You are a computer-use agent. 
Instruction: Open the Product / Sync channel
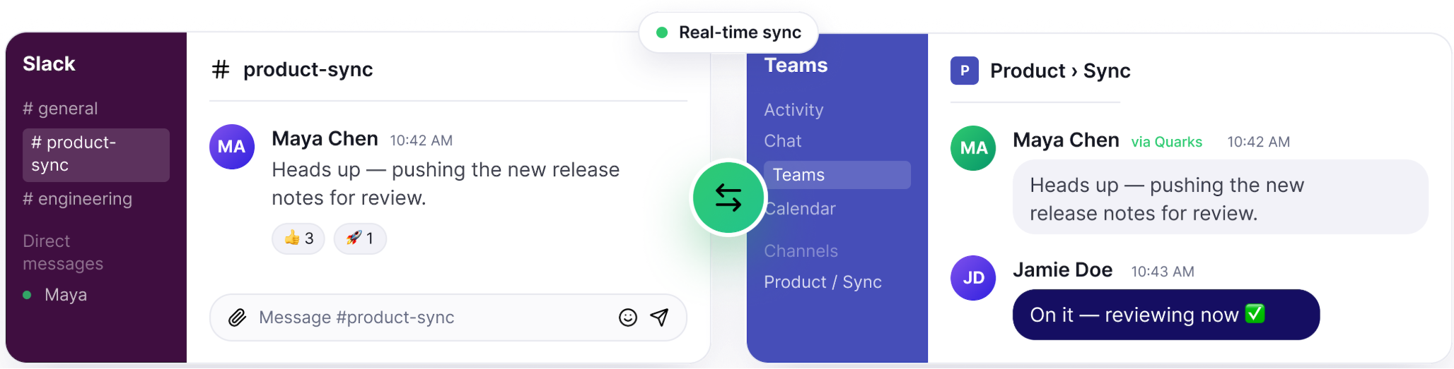(x=822, y=282)
